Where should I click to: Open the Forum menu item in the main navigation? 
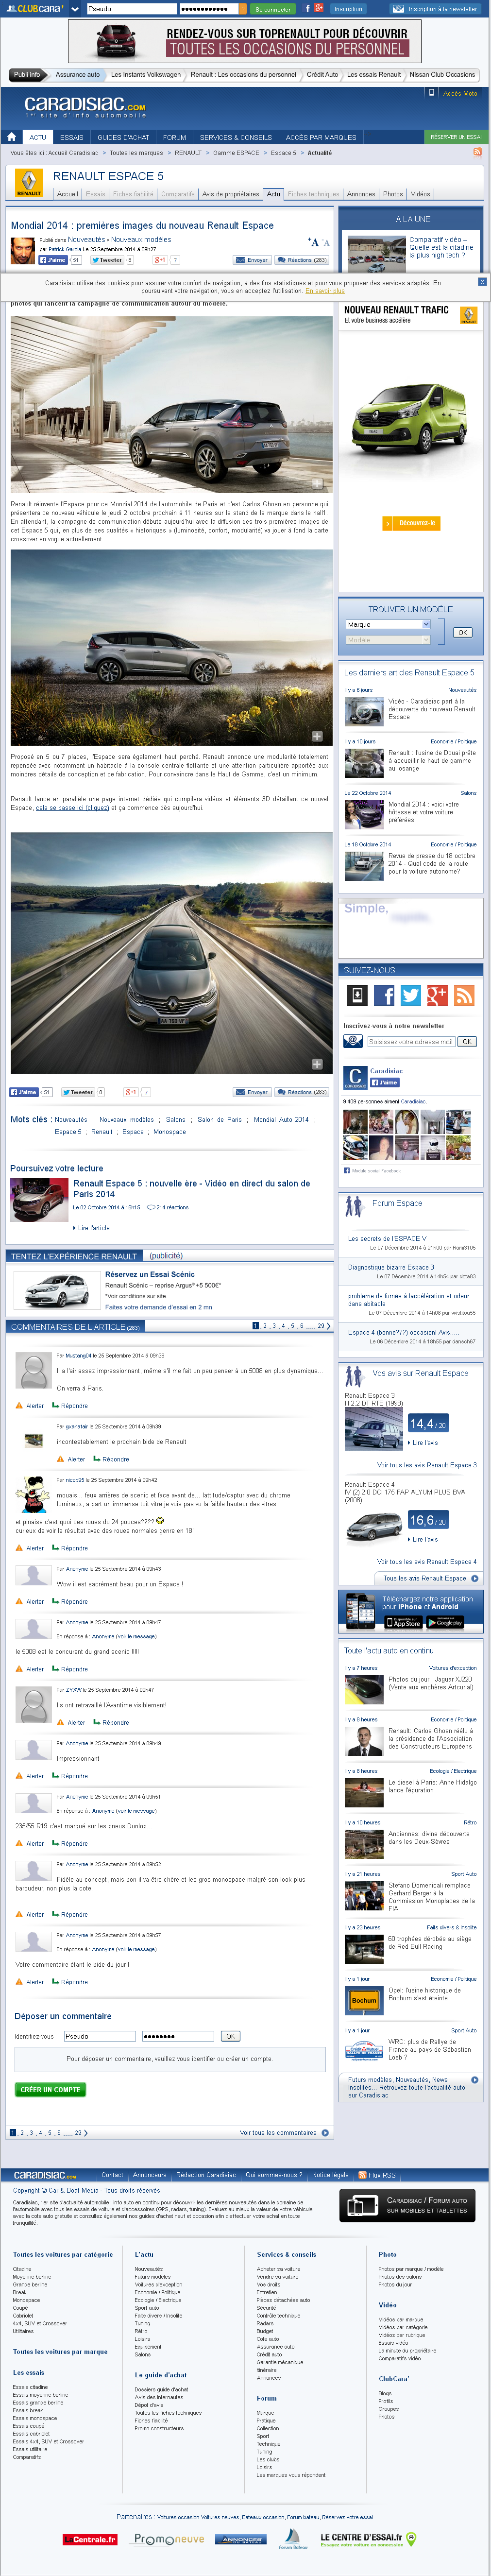175,137
